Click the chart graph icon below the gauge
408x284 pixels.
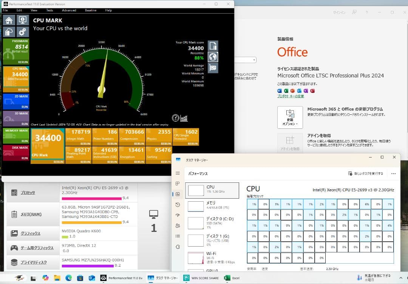pyautogui.click(x=184, y=118)
